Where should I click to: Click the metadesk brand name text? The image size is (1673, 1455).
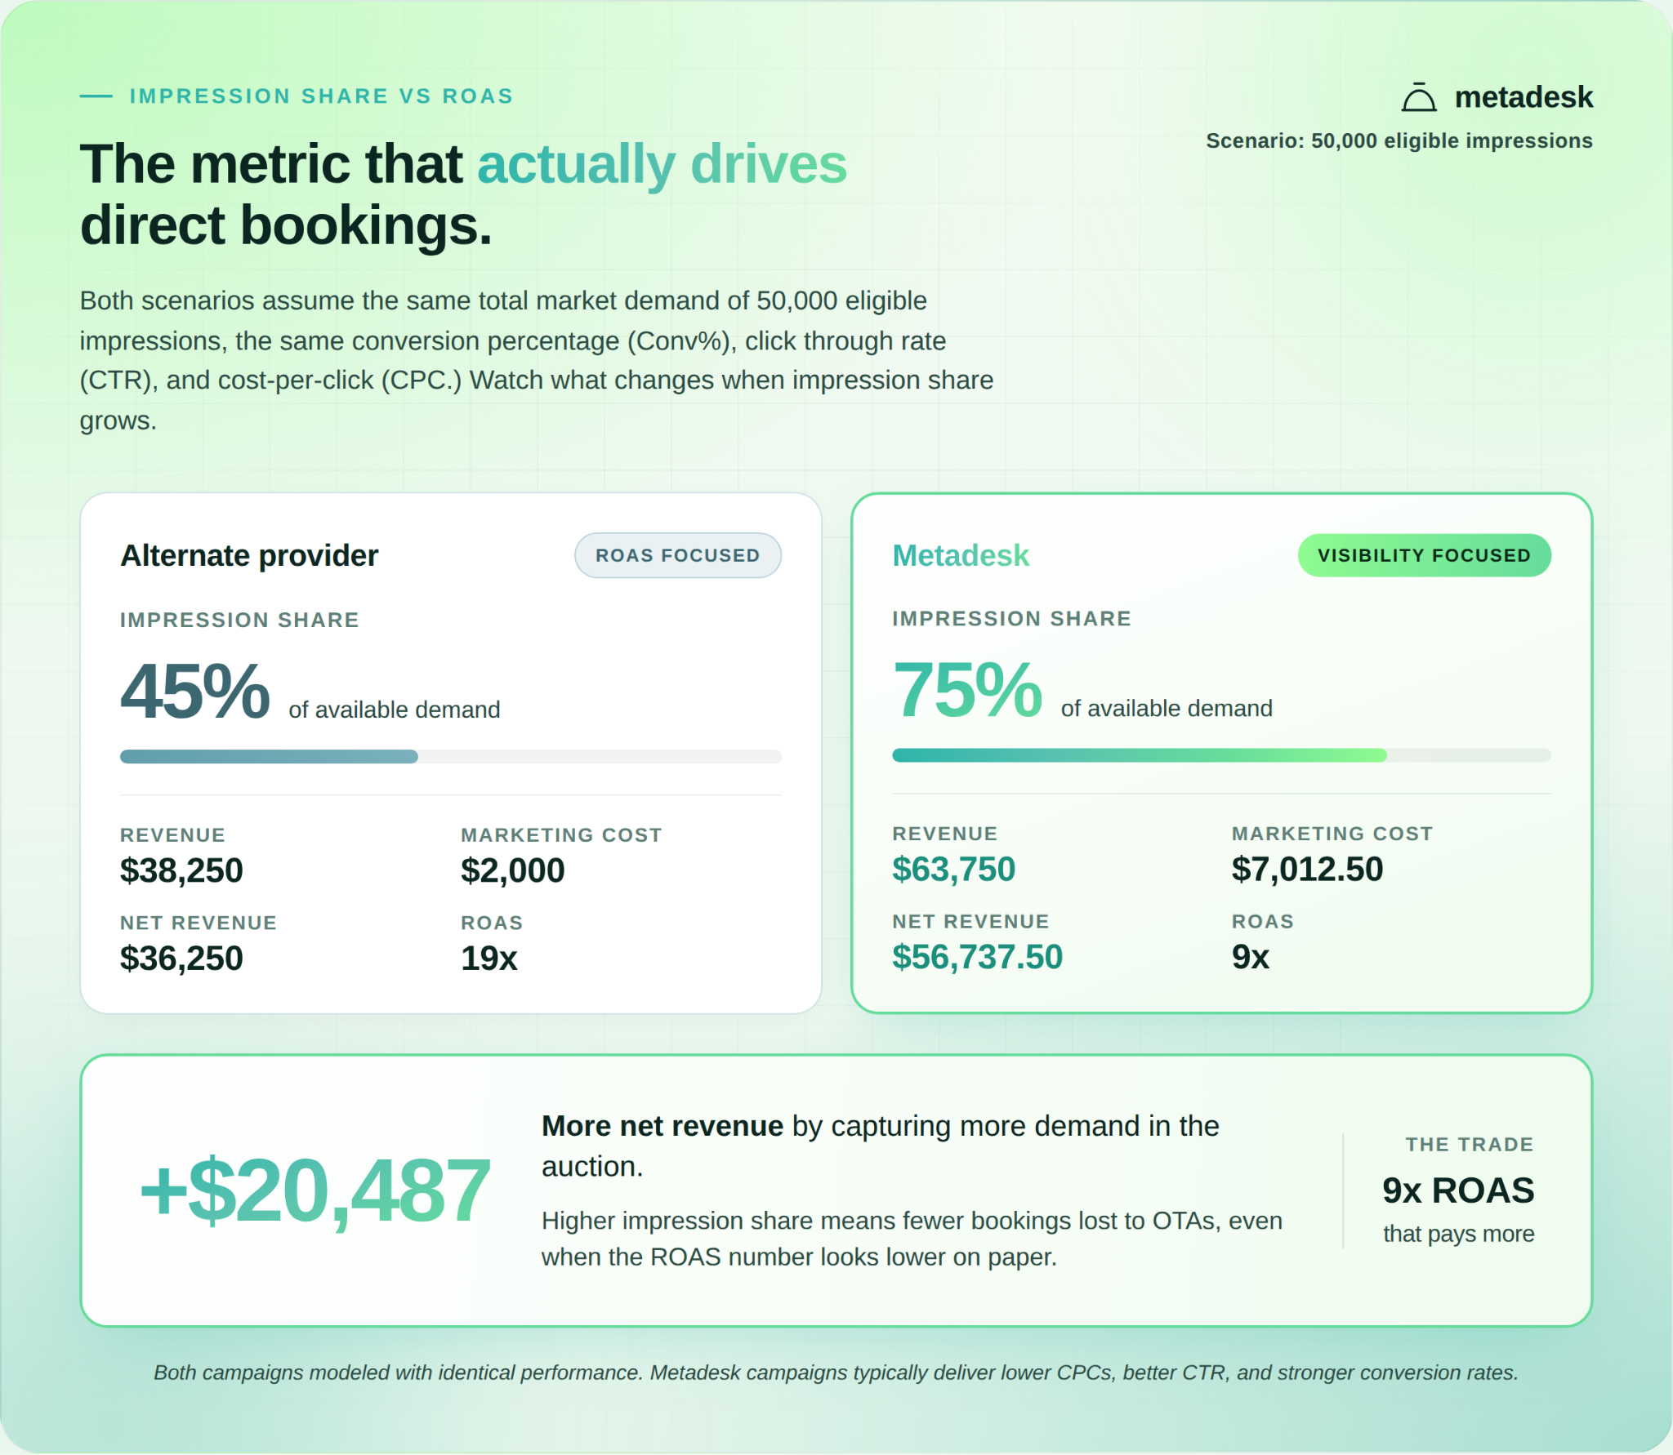[1524, 97]
